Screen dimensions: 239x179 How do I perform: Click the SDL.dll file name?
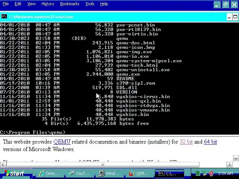click(x=127, y=88)
